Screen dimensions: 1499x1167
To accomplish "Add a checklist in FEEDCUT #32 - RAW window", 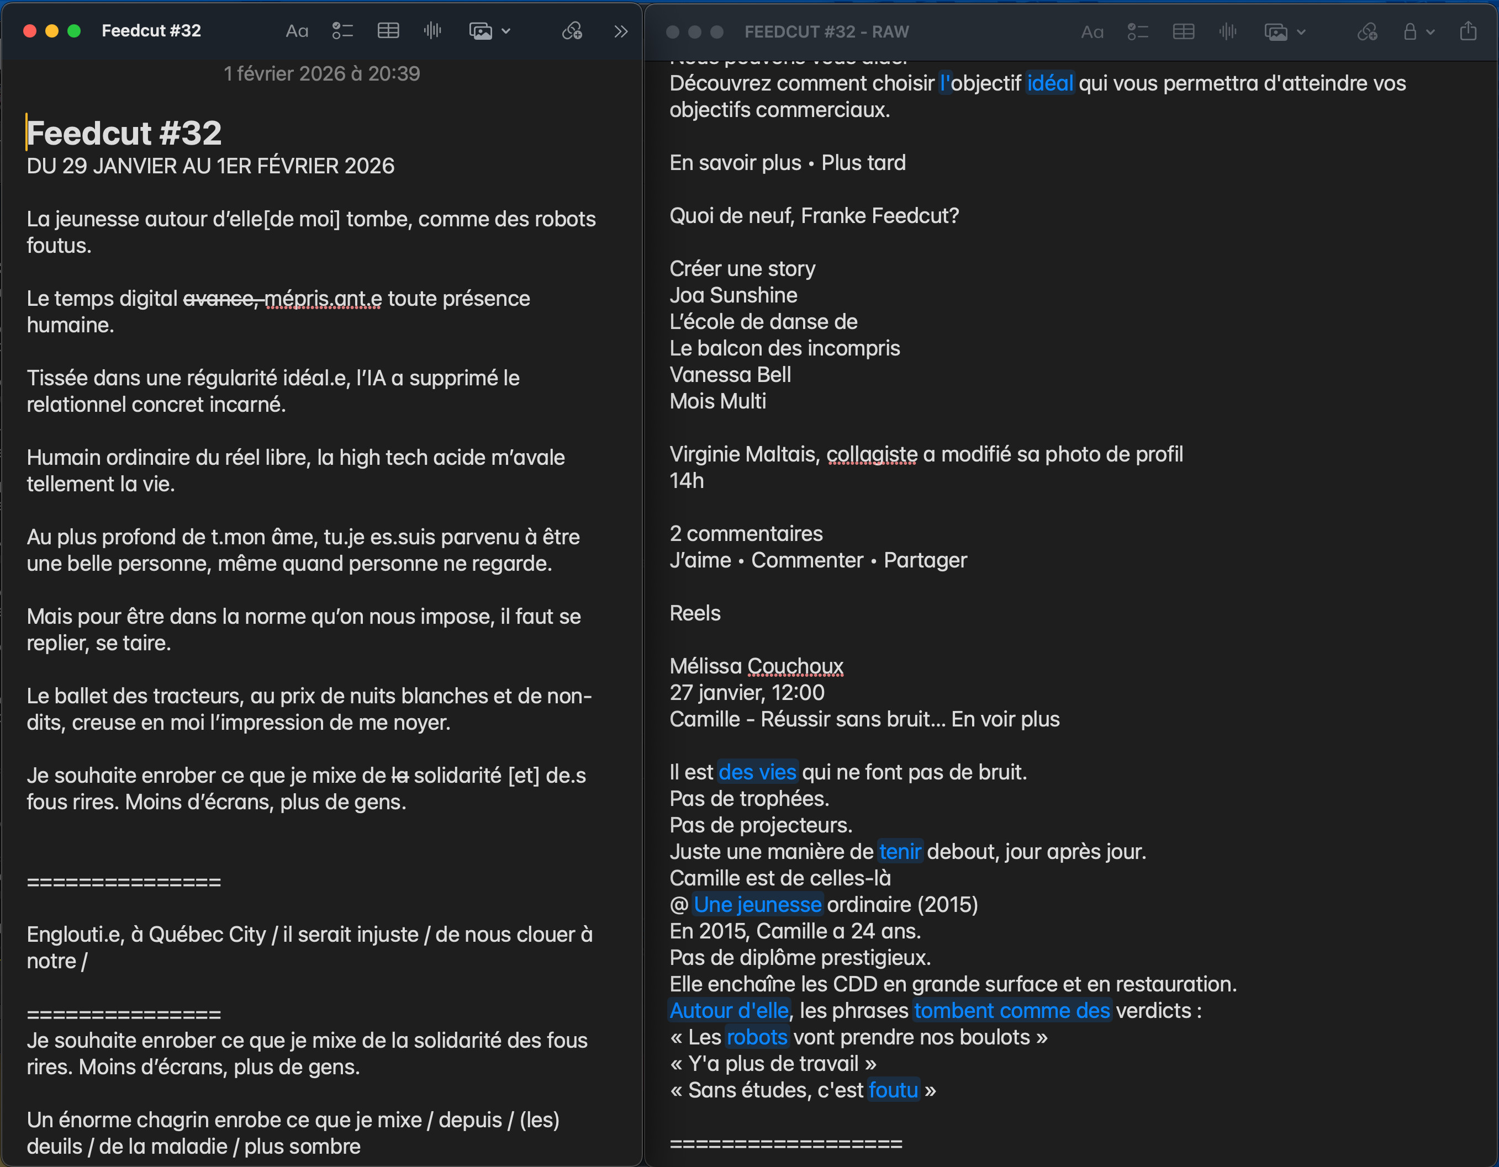I will pos(1138,32).
